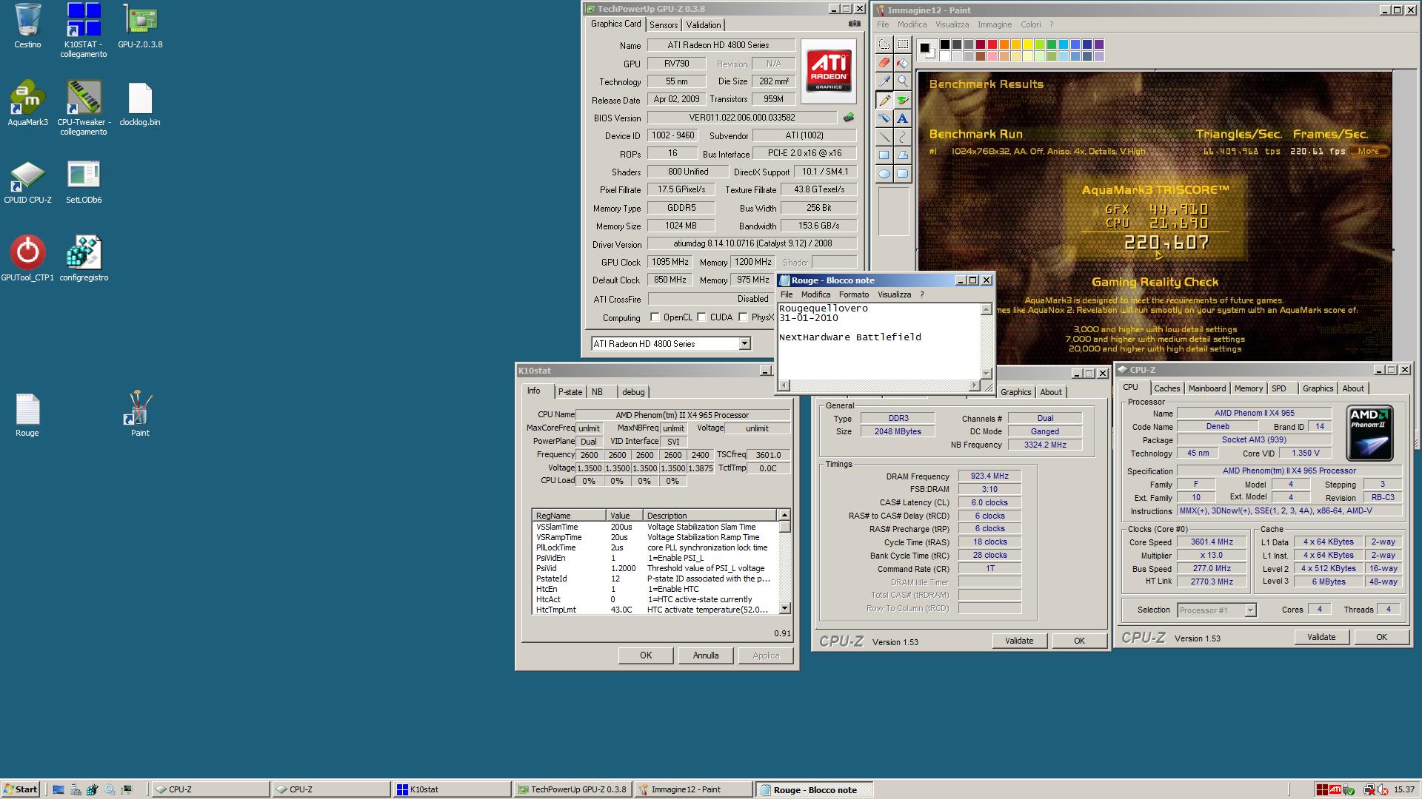Open the Mainboard tab in CPU-Z

click(x=1206, y=388)
